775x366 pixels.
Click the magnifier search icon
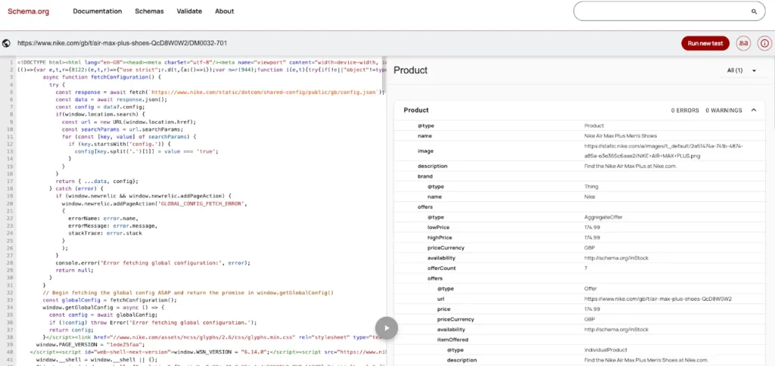click(755, 11)
